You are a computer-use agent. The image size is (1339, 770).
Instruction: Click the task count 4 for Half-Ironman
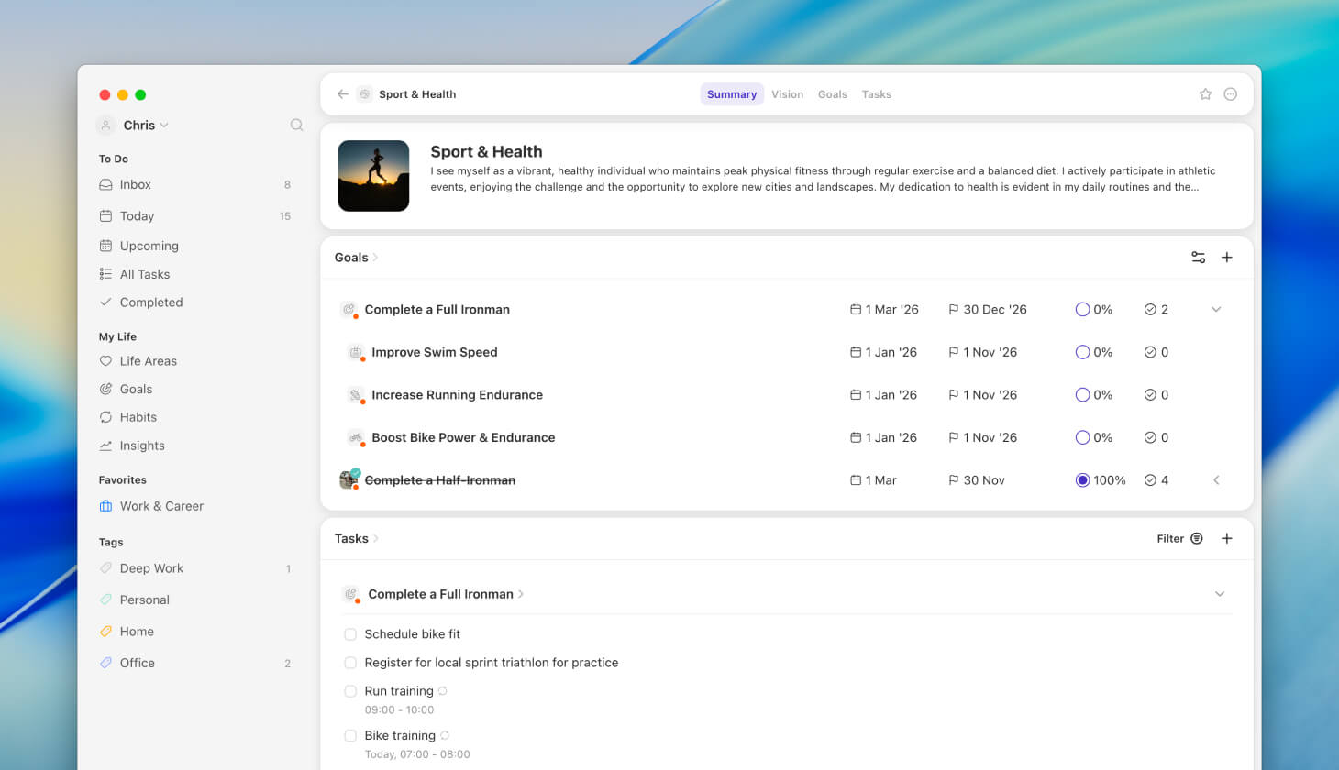coord(1156,480)
